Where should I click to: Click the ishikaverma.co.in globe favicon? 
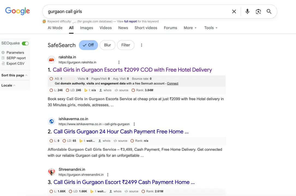tap(52, 121)
